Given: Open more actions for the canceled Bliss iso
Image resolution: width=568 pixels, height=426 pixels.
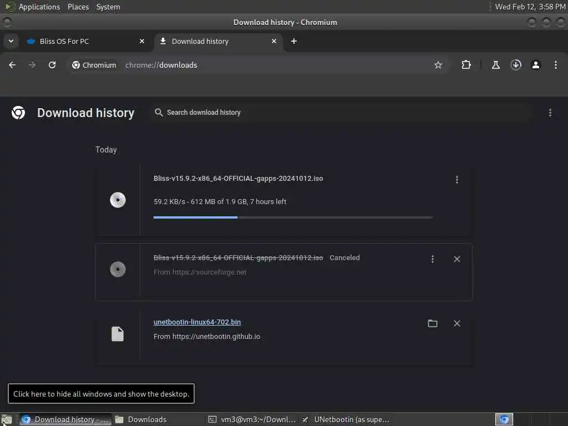Looking at the screenshot, I should coord(433,259).
